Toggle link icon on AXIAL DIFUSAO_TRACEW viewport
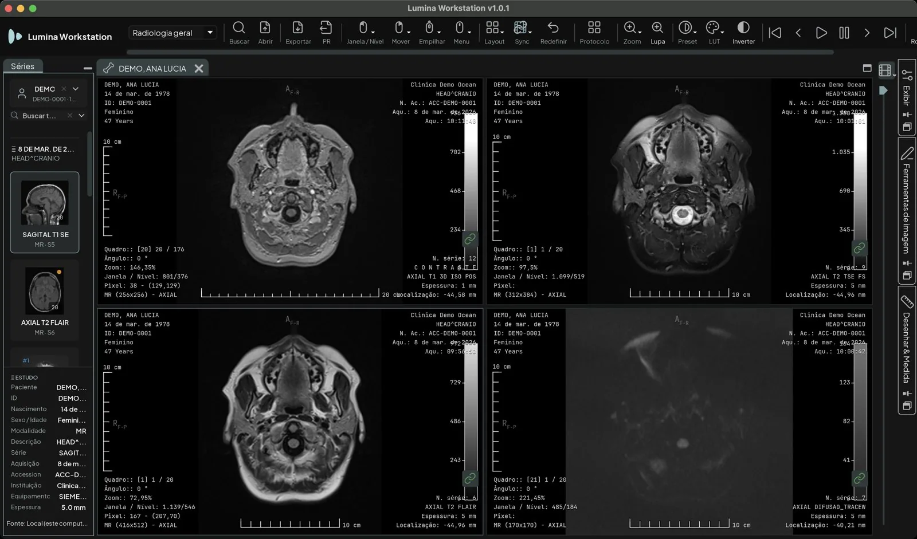917x539 pixels. click(x=859, y=478)
